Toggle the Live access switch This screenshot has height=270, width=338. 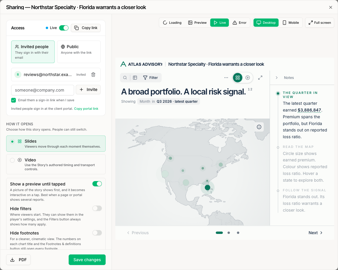64,28
